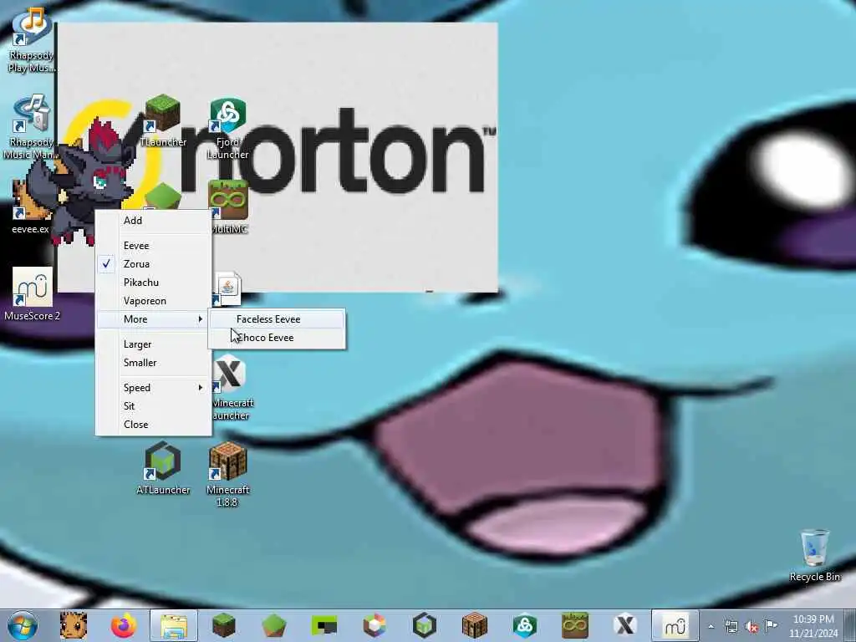The height and width of the screenshot is (642, 856).
Task: Open the Action Center flag icon
Action: (x=771, y=625)
